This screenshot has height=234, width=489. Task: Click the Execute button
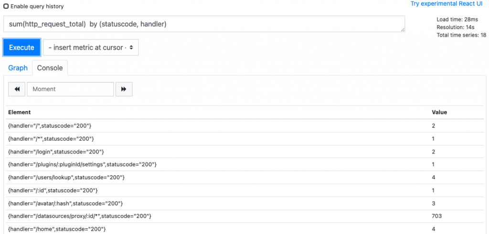coord(21,48)
